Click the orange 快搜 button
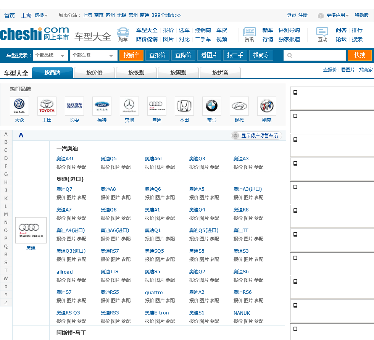374x340 pixels. (359, 55)
